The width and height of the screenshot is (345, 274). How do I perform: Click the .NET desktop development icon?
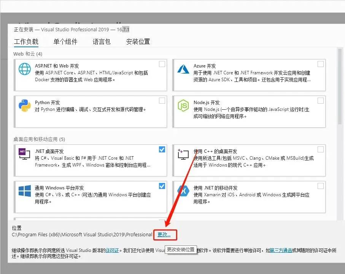[x=24, y=154]
